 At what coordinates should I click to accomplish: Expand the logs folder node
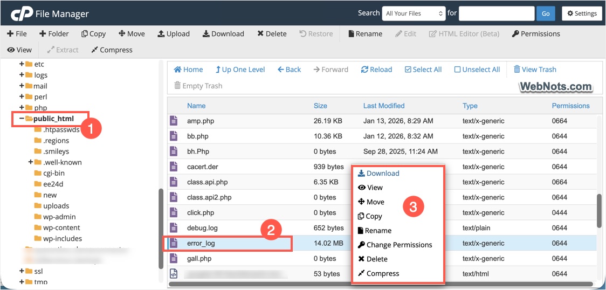pos(22,75)
